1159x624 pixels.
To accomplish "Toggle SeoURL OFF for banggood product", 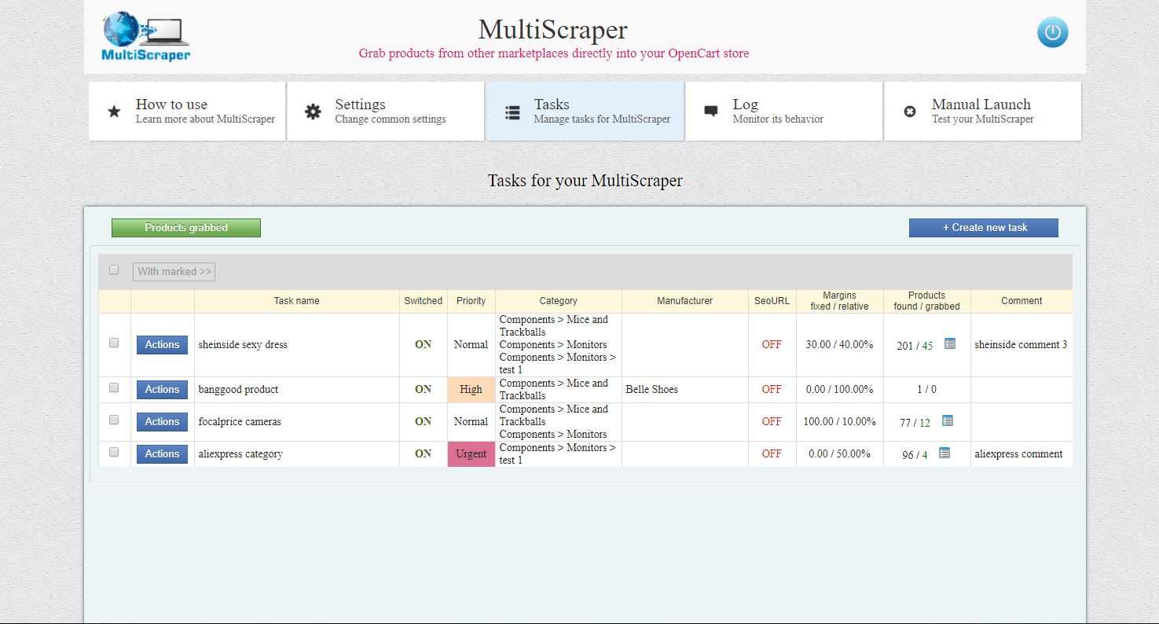I will click(772, 389).
